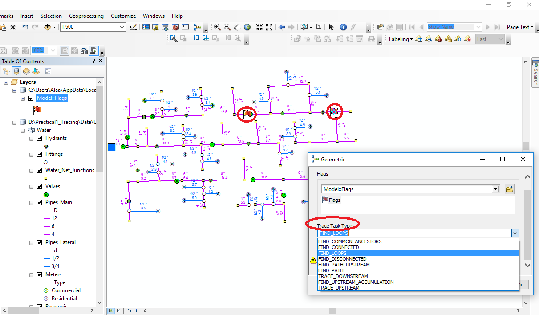
Task: Select the black arrow Select Elements tool
Action: pos(331,27)
